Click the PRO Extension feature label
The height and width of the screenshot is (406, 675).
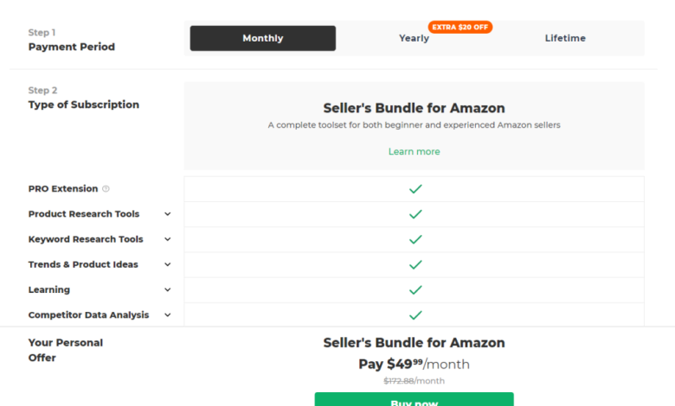(x=62, y=189)
